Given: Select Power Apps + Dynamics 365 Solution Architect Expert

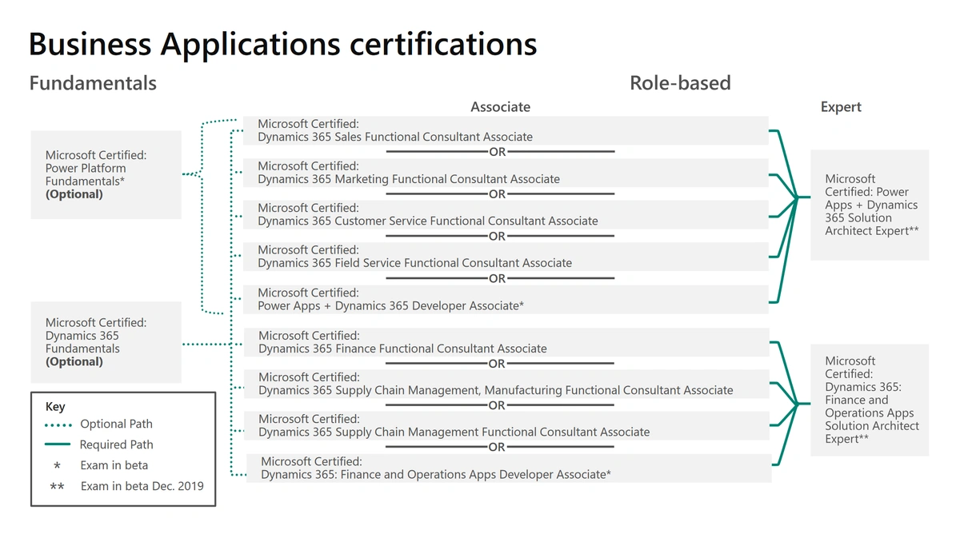Looking at the screenshot, I should tap(870, 205).
